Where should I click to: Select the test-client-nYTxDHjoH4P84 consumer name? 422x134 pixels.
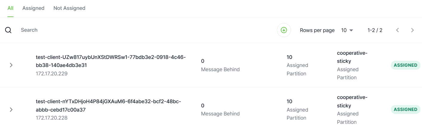[108, 106]
